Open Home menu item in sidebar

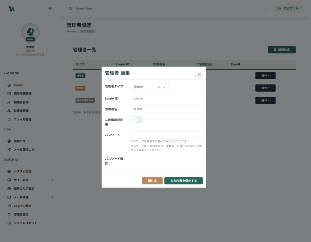pyautogui.click(x=19, y=85)
